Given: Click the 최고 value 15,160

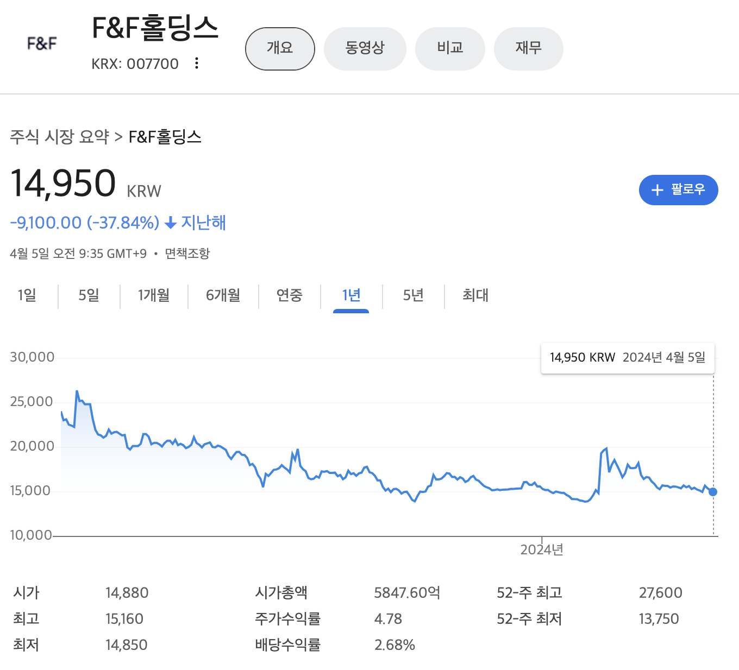Looking at the screenshot, I should (x=124, y=619).
